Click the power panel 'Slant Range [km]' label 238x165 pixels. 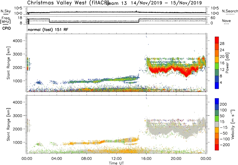[8, 63]
